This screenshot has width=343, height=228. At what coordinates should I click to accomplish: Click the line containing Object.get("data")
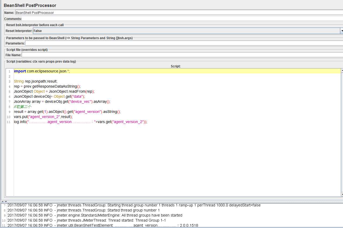pyautogui.click(x=49, y=96)
